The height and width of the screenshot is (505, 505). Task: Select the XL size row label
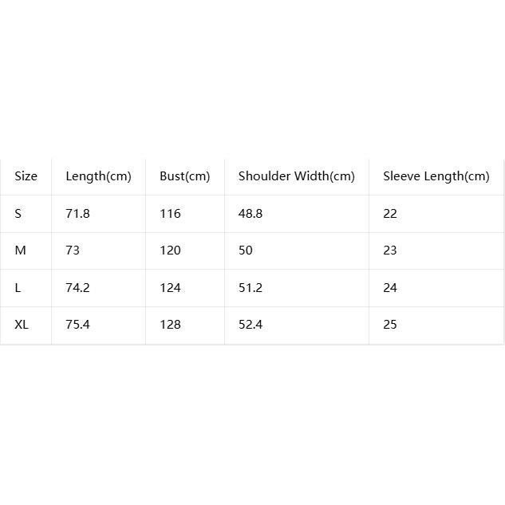tap(22, 325)
